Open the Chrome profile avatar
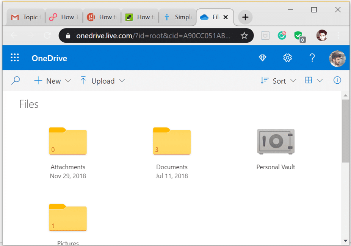The width and height of the screenshot is (351, 246). click(x=322, y=35)
